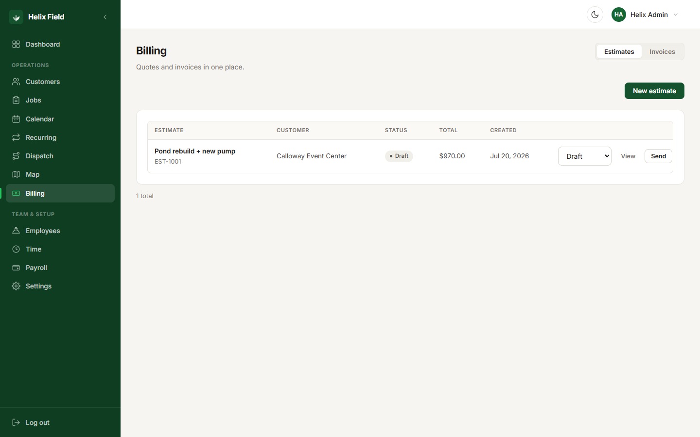
Task: Click the Dashboard grid icon
Action: (16, 44)
